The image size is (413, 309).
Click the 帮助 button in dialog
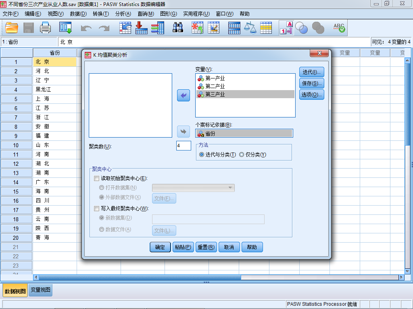pos(252,247)
